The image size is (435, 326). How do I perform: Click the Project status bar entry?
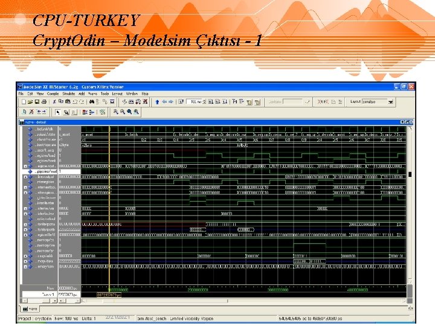pyautogui.click(x=35, y=319)
